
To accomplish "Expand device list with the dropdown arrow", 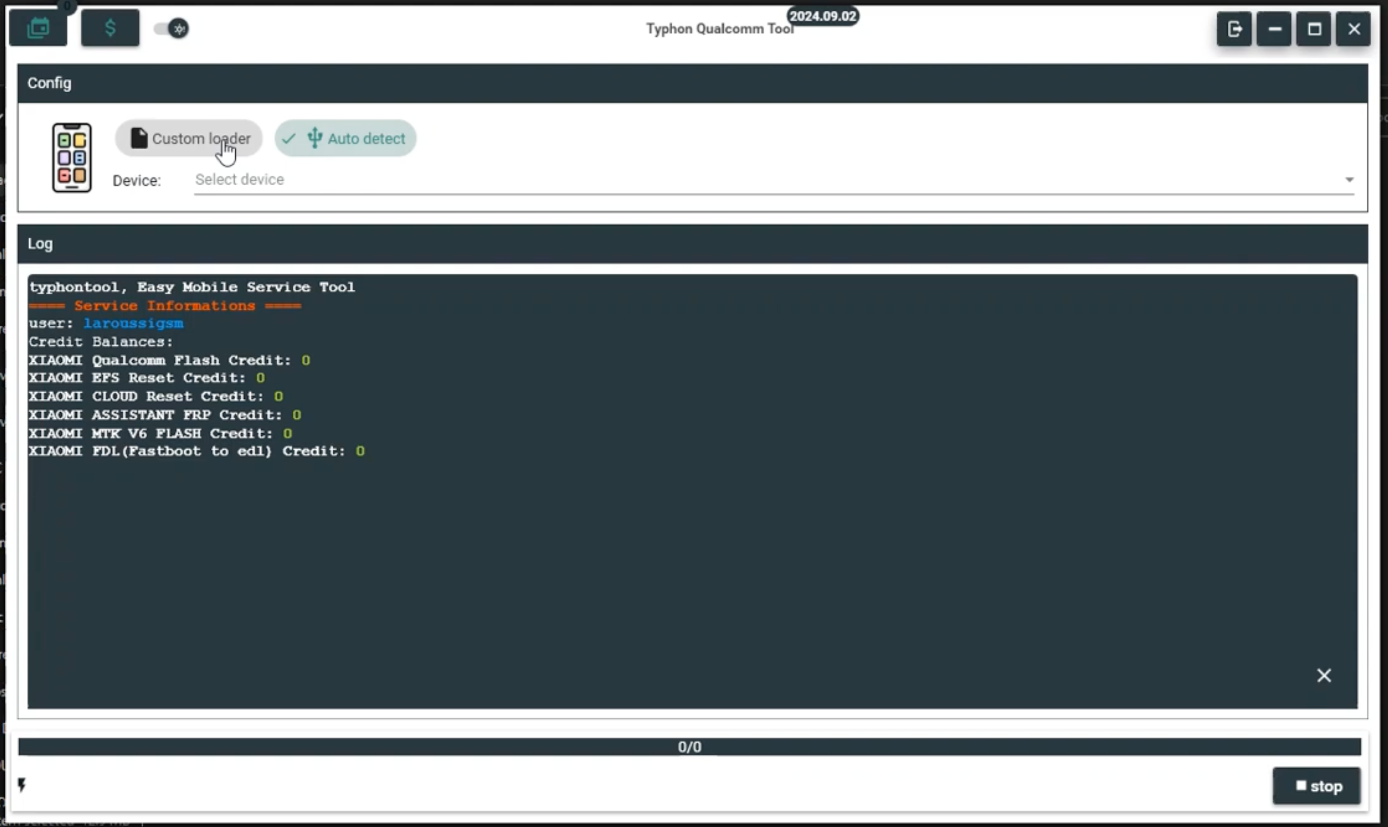I will coord(1349,179).
